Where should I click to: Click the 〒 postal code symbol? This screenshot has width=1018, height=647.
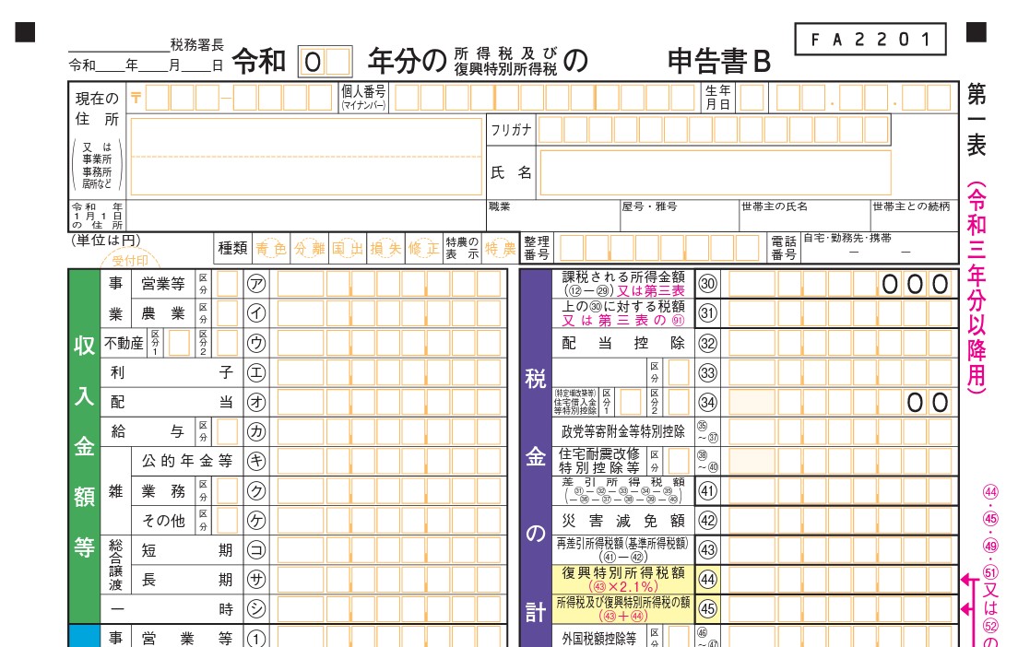(136, 97)
